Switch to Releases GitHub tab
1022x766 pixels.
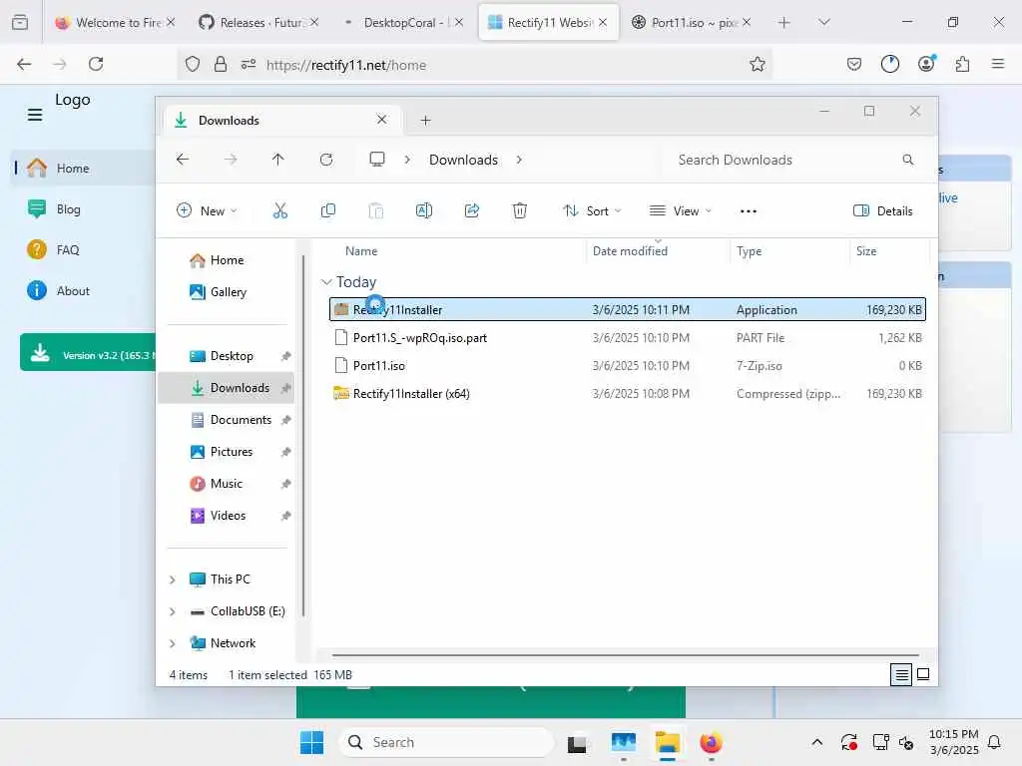coord(258,22)
